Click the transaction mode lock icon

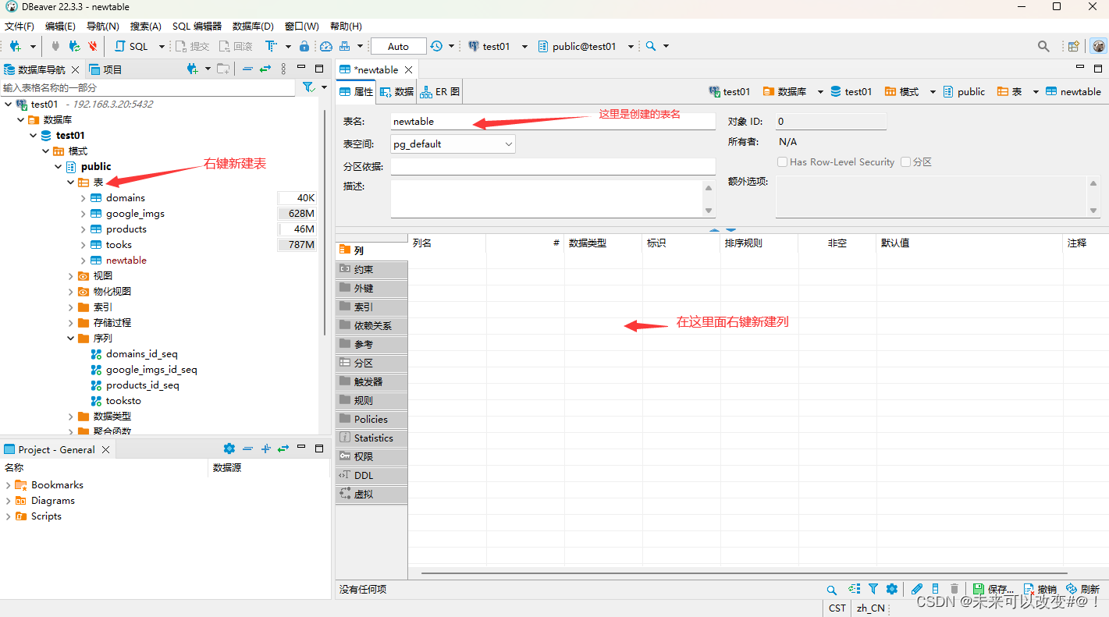[x=304, y=46]
